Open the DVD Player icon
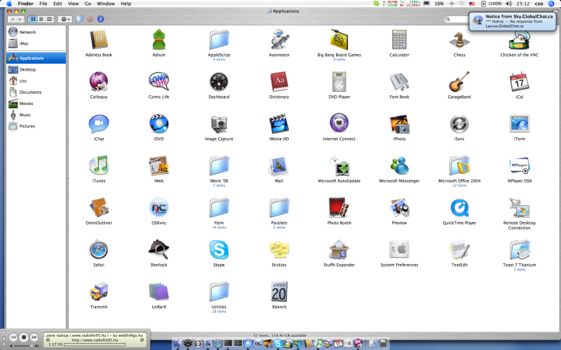 (x=339, y=81)
